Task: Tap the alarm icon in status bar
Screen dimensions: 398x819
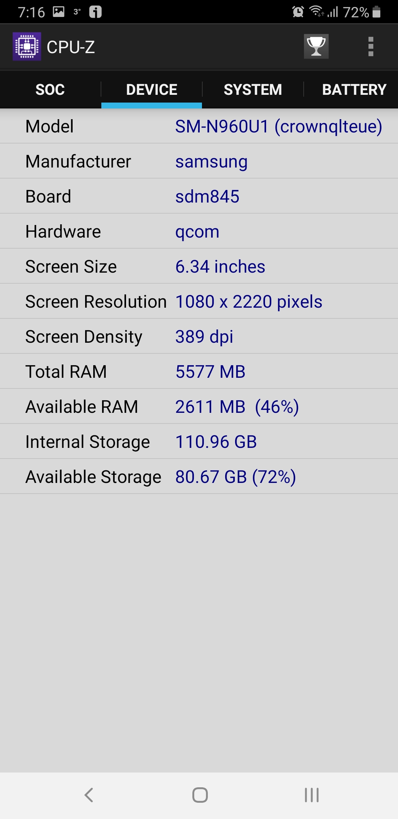Action: (x=298, y=12)
